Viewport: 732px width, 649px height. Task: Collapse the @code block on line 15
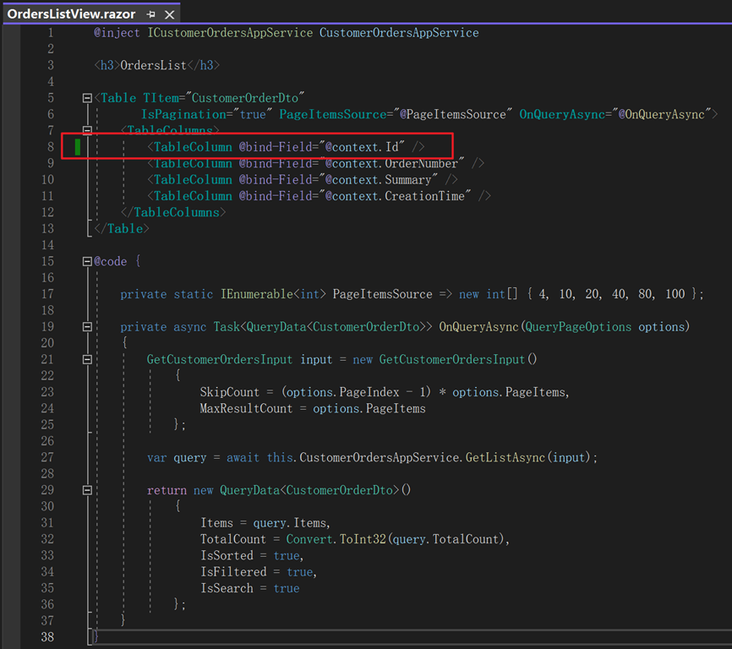pos(87,261)
